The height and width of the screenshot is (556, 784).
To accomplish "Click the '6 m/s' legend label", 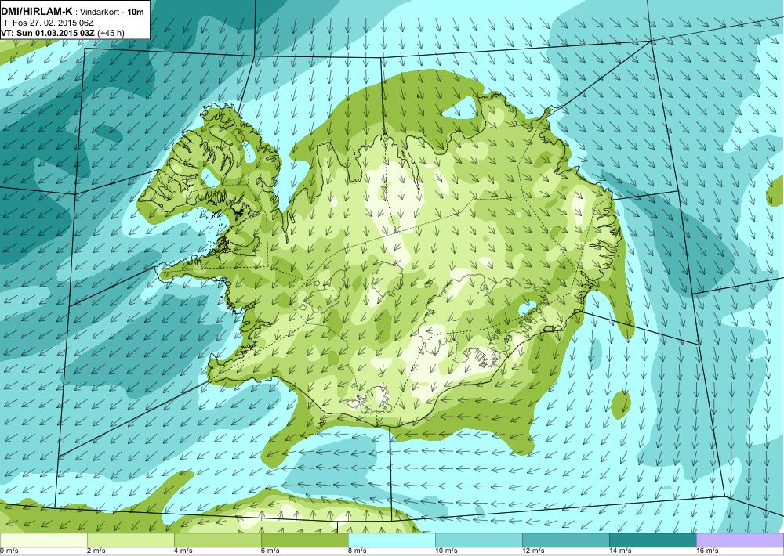I will 270,551.
